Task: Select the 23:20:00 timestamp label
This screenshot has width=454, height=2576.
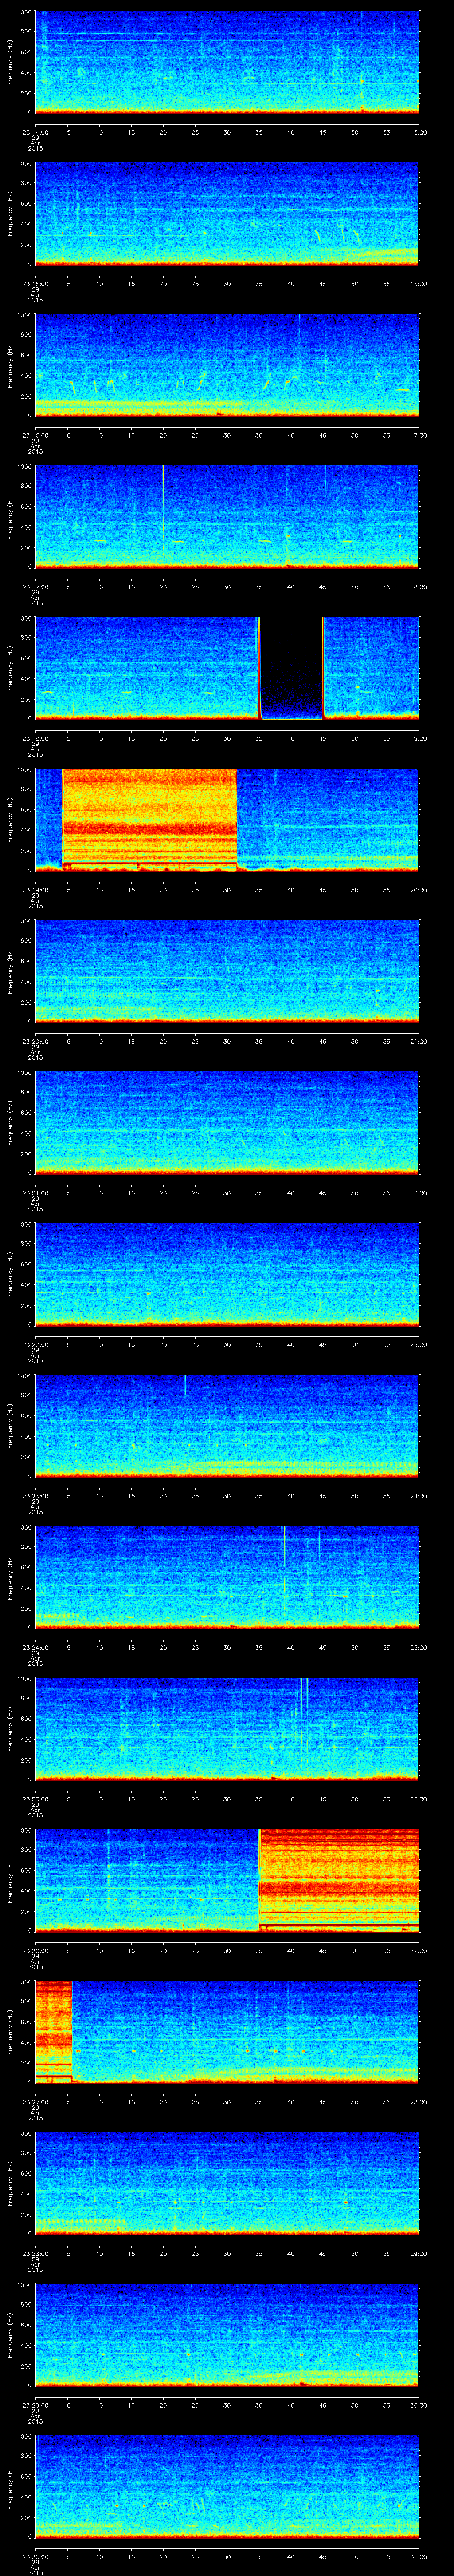Action: pyautogui.click(x=35, y=1041)
